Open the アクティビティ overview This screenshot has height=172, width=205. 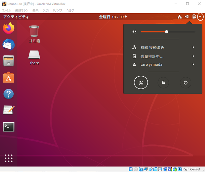(x=16, y=17)
